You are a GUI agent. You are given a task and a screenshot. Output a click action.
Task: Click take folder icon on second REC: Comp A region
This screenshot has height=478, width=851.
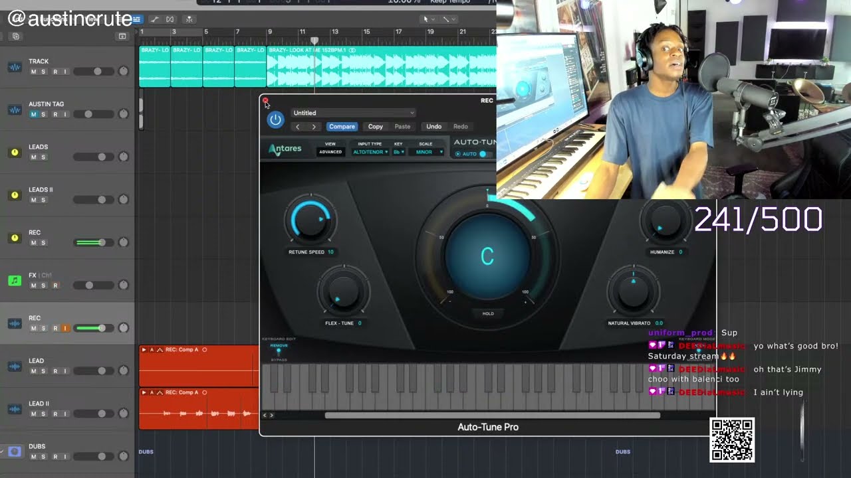tap(160, 392)
